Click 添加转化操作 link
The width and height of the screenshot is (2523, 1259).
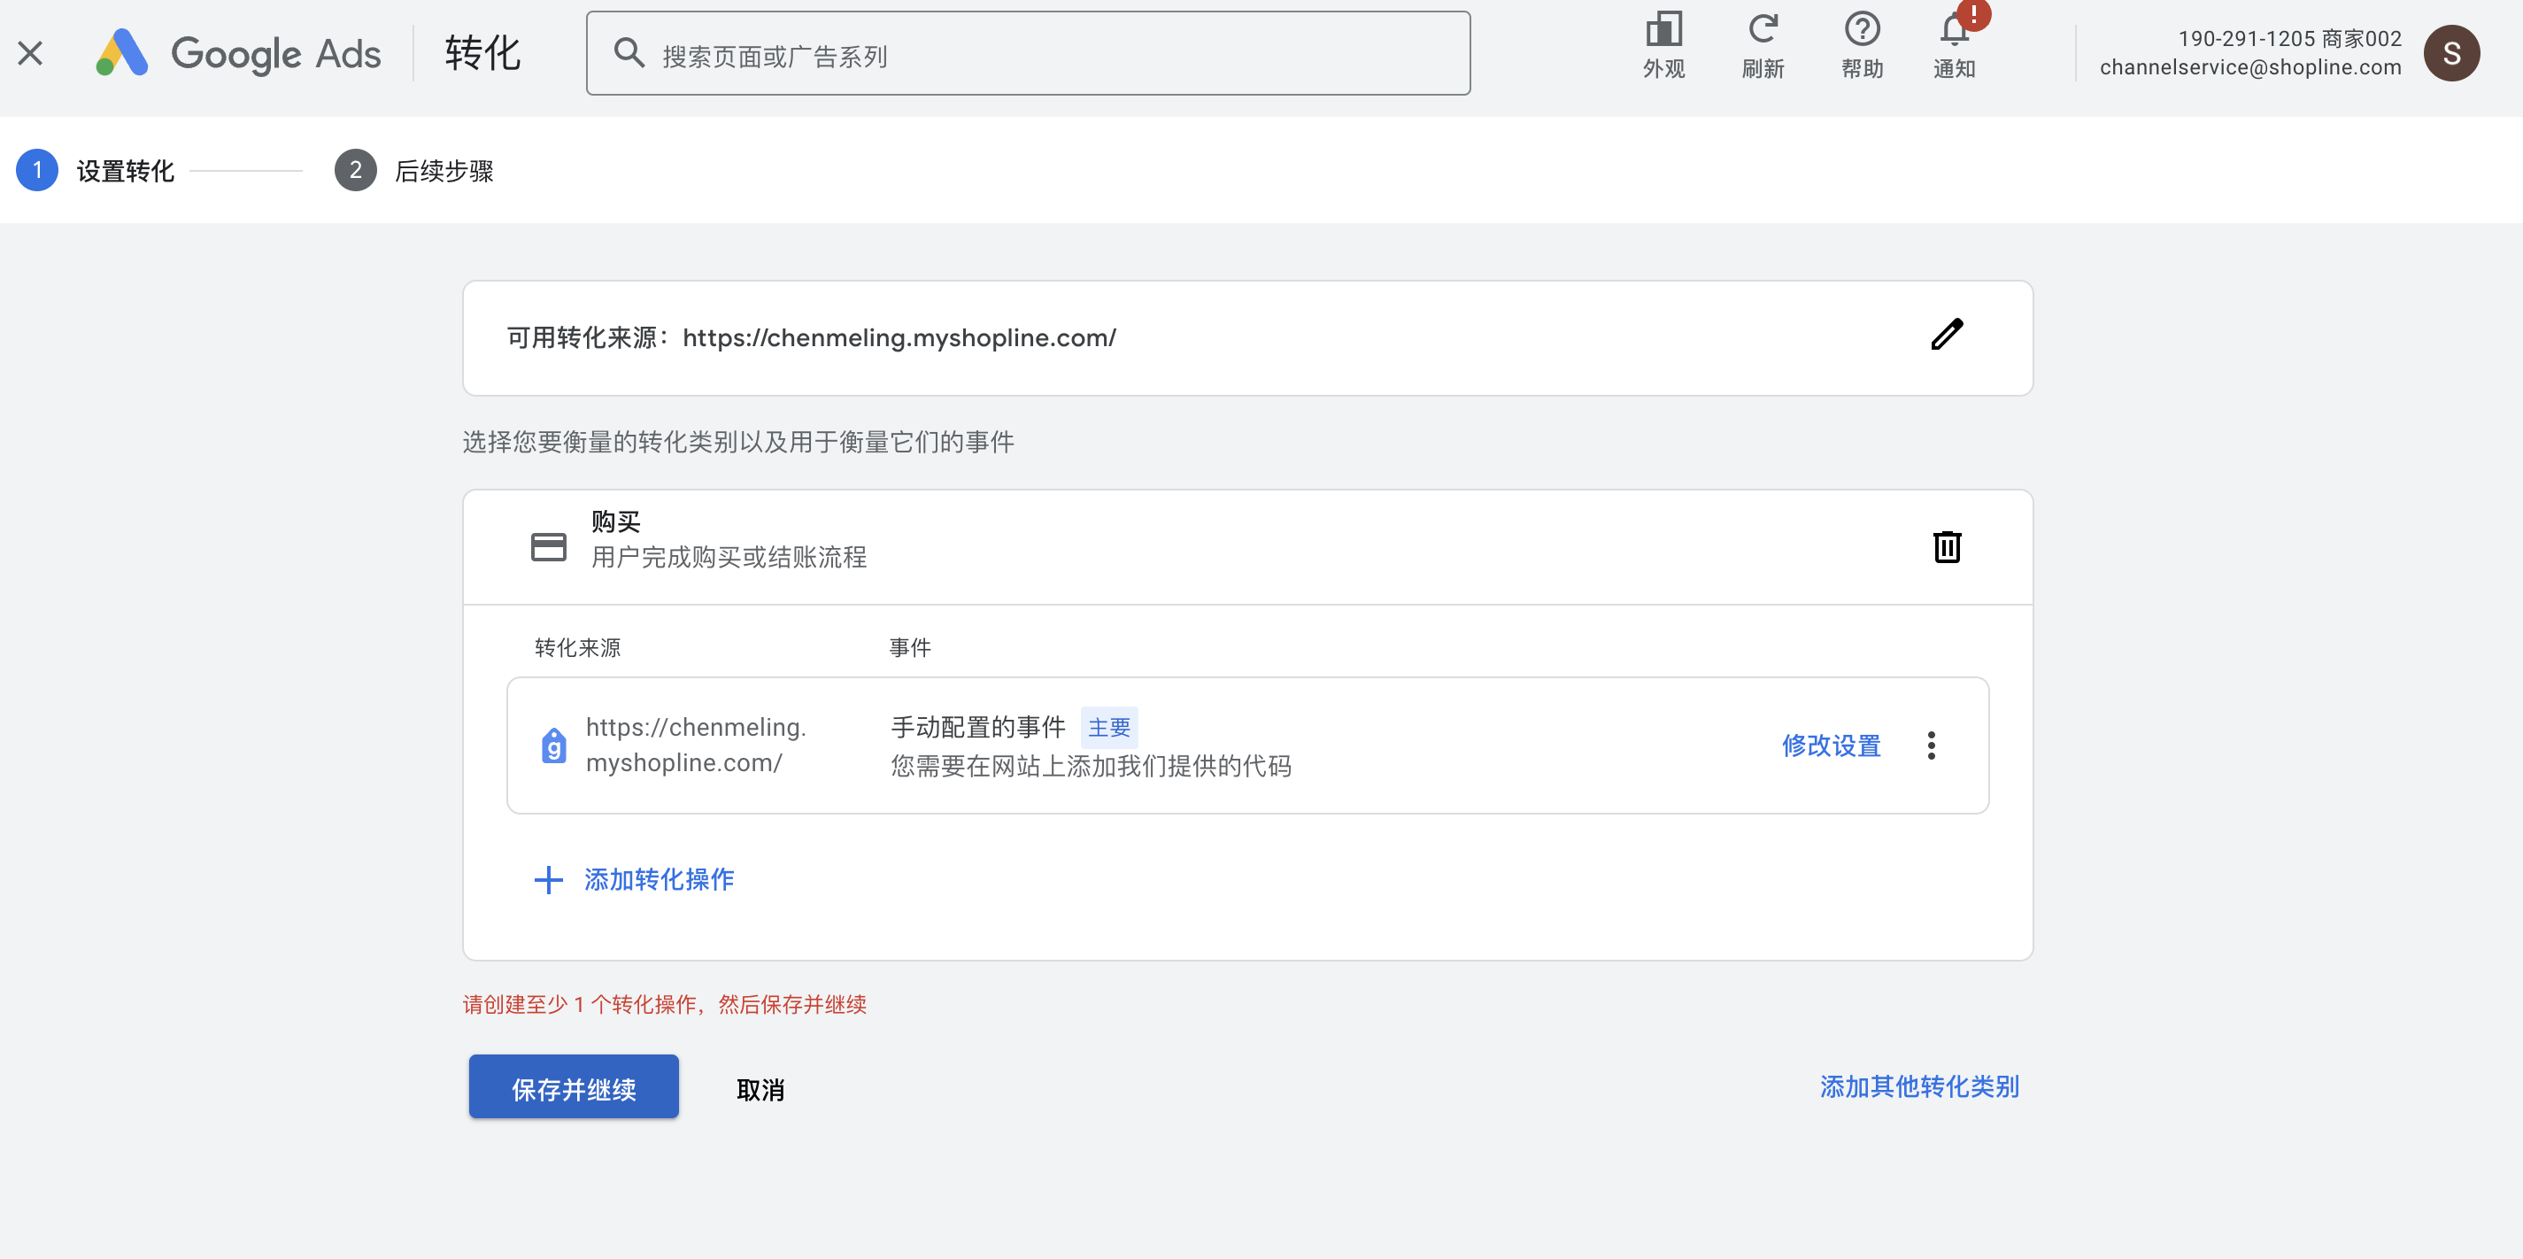pos(635,880)
